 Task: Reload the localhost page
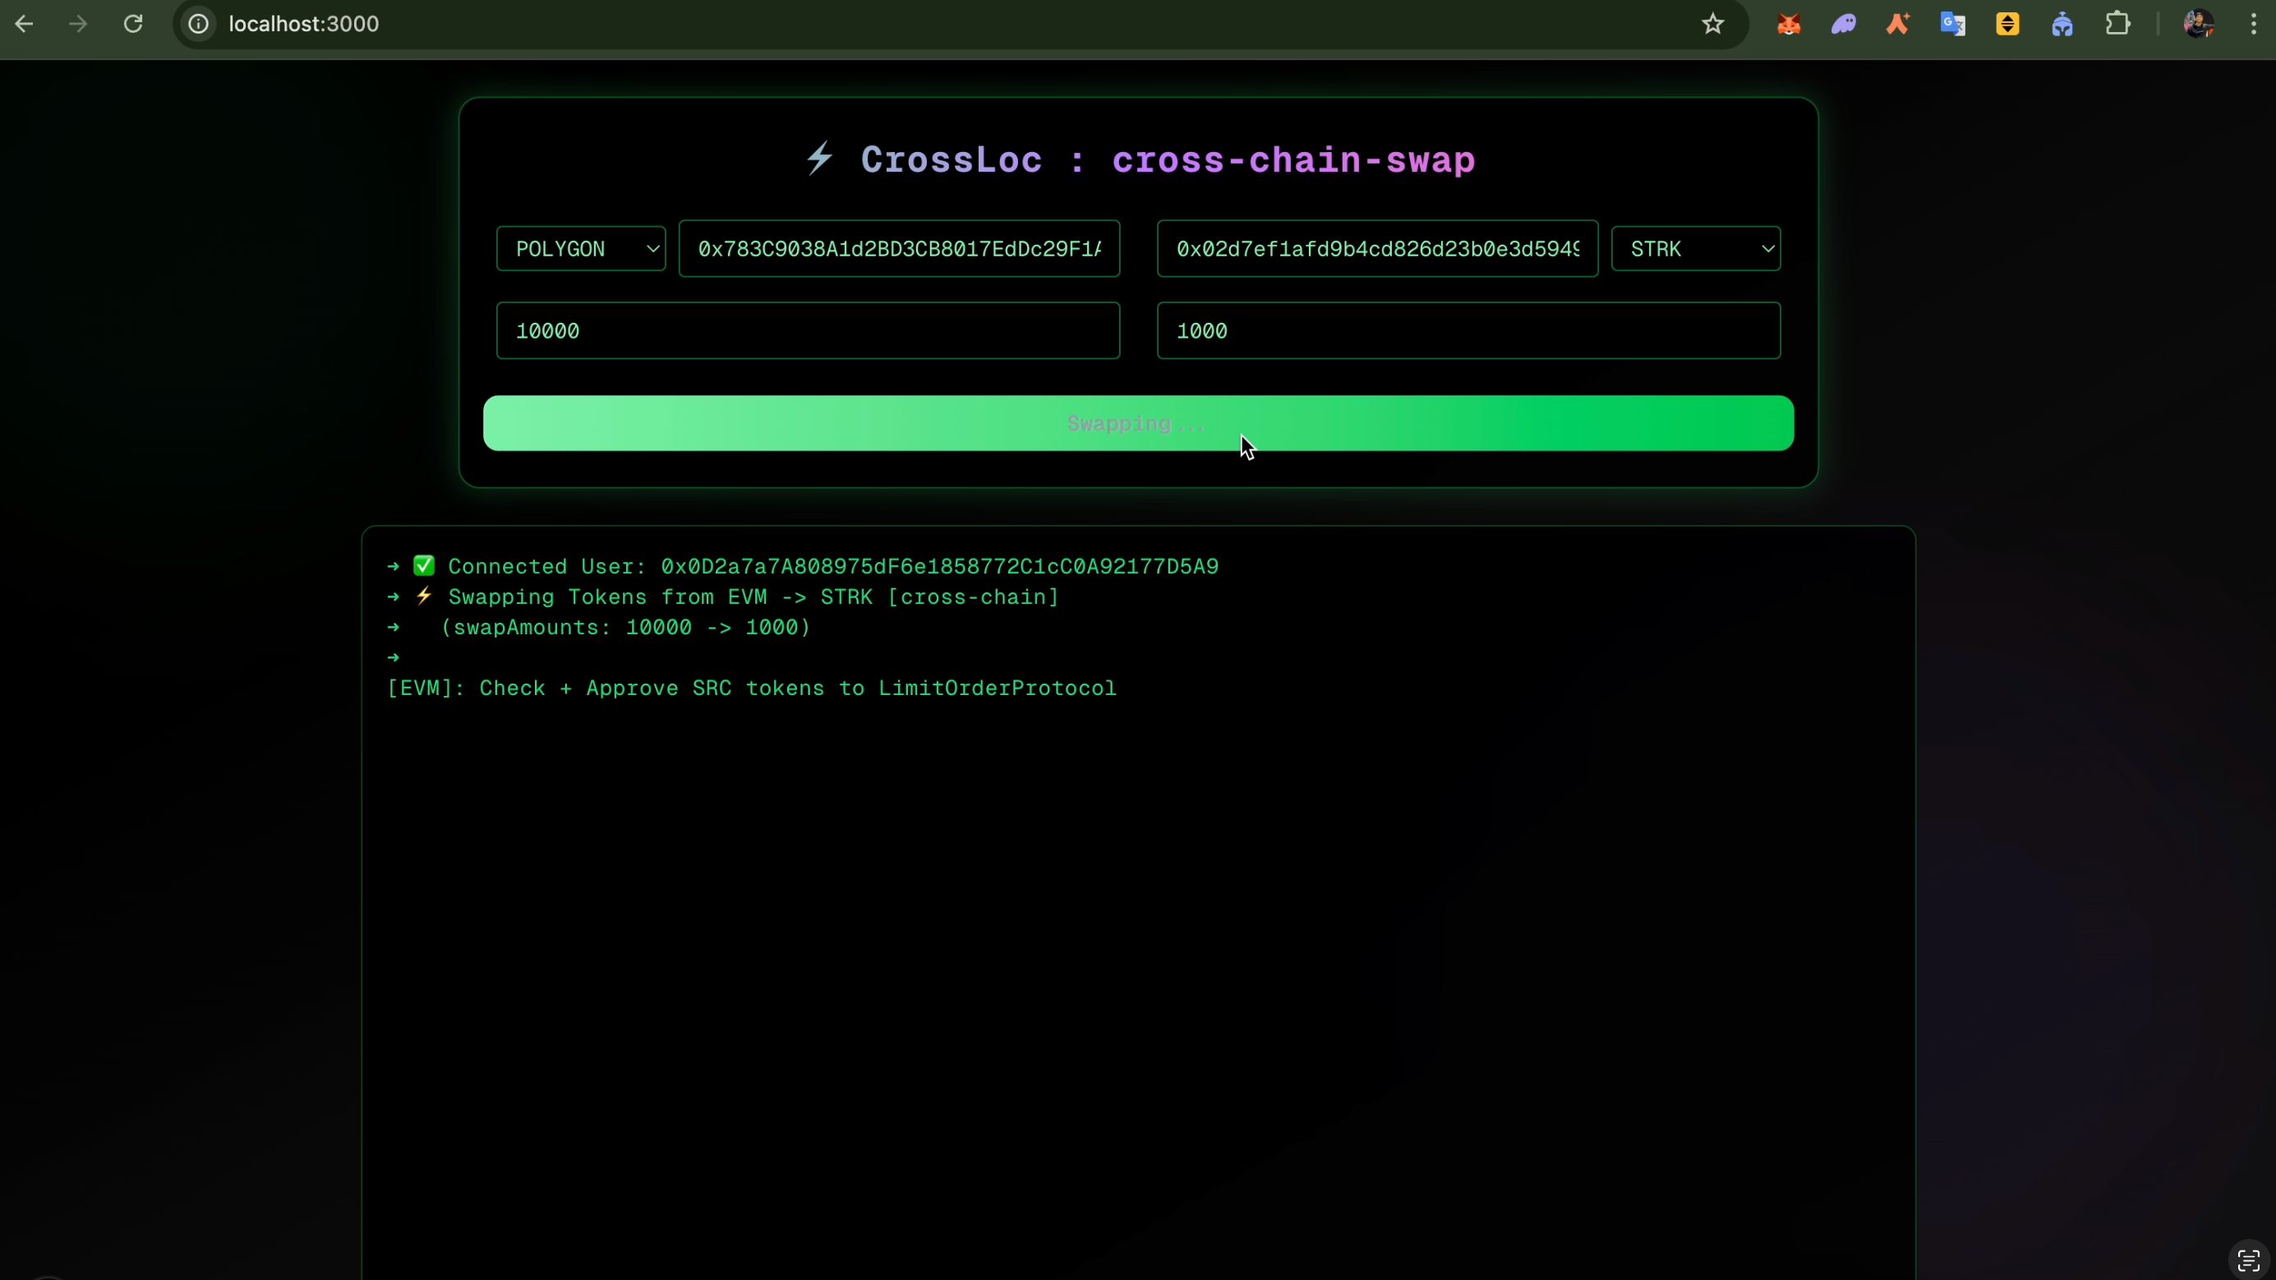tap(133, 24)
